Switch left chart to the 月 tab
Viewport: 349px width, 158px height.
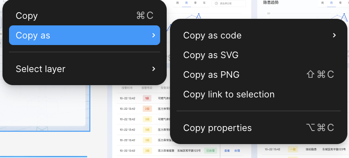(186, 3)
